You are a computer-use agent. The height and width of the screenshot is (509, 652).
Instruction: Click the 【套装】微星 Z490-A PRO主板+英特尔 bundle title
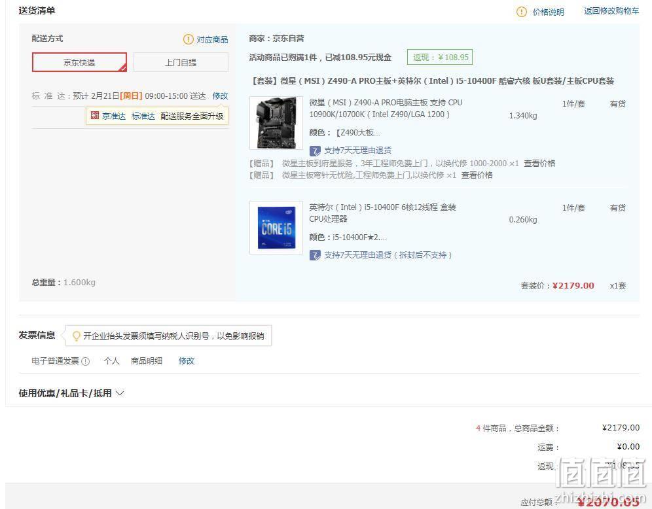[431, 81]
